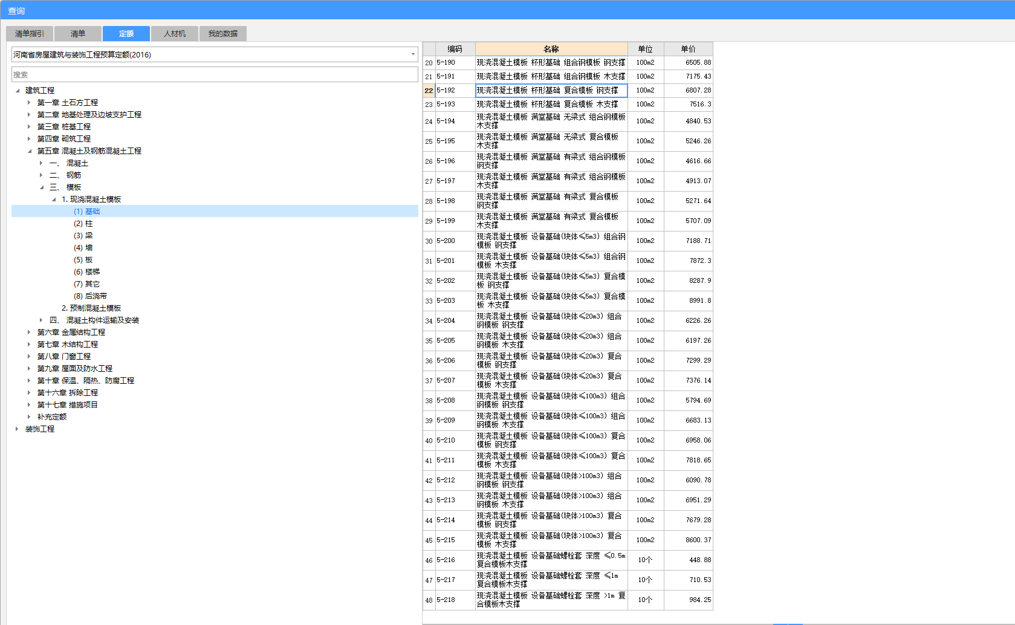Click unit price 4913.07

689,181
